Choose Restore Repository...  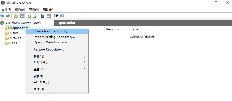coord(57,50)
